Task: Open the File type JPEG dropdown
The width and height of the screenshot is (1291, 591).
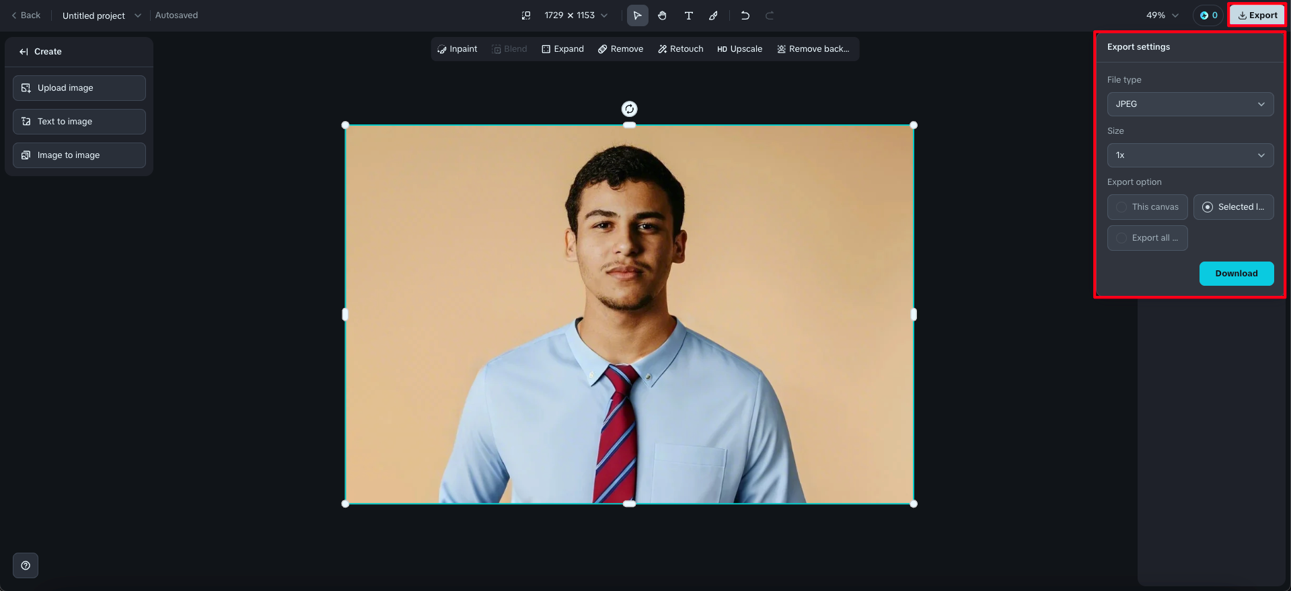Action: pos(1191,104)
